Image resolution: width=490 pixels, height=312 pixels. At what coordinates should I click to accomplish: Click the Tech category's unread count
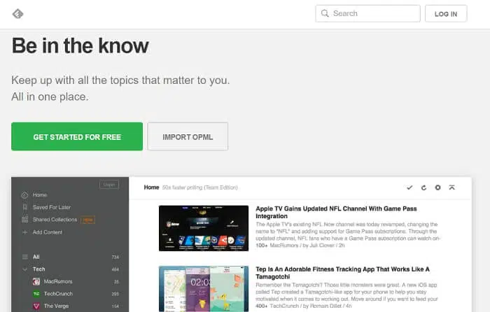point(115,269)
